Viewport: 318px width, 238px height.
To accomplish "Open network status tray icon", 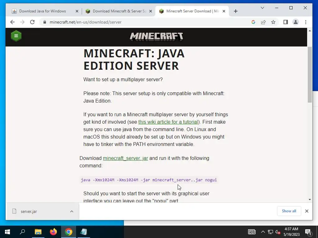I will point(270,232).
